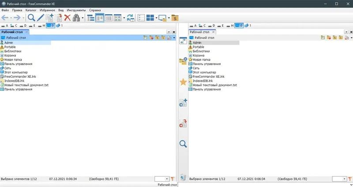
Task: Select drive D in left panel drive bar
Action: pos(23,26)
